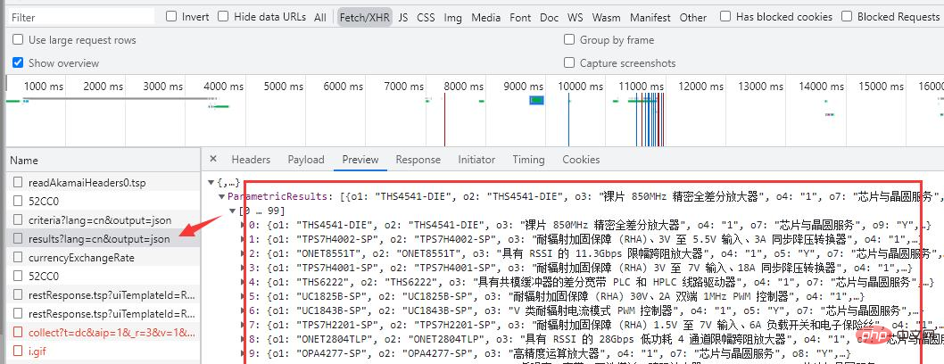Viewport: 944px width, 364px height.
Task: Enable Use large request rows
Action: click(18, 40)
